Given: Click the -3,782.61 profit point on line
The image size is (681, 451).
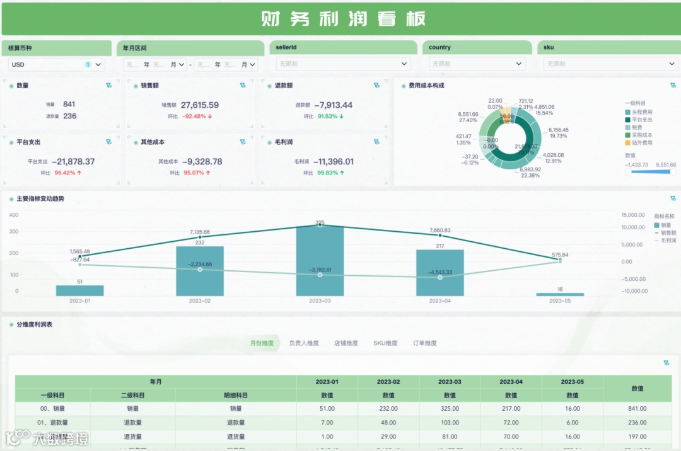Looking at the screenshot, I should tap(320, 275).
